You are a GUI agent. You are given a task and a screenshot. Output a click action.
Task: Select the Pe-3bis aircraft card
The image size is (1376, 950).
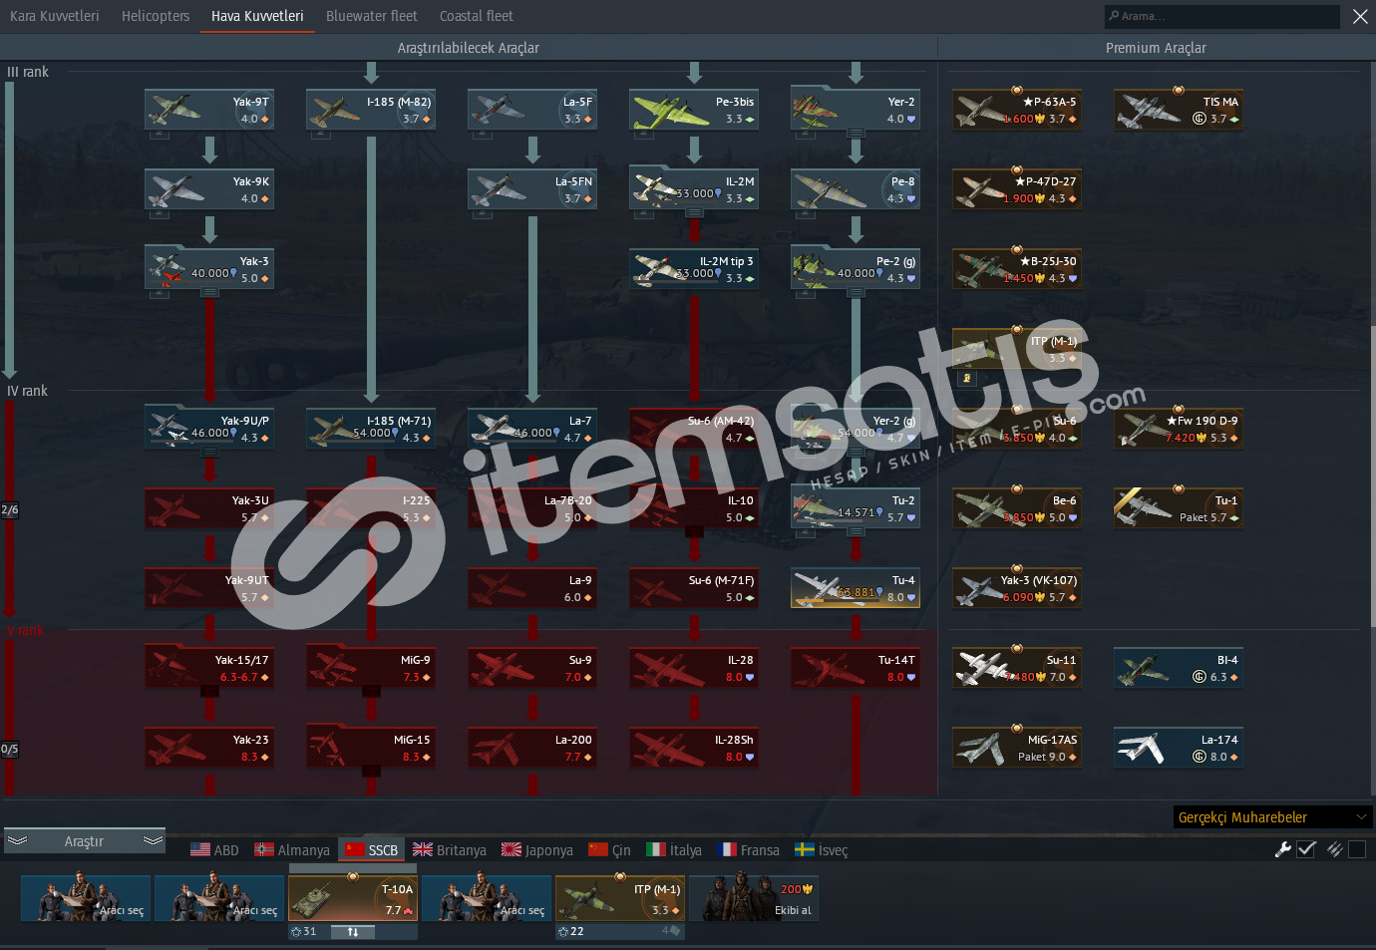tap(694, 110)
